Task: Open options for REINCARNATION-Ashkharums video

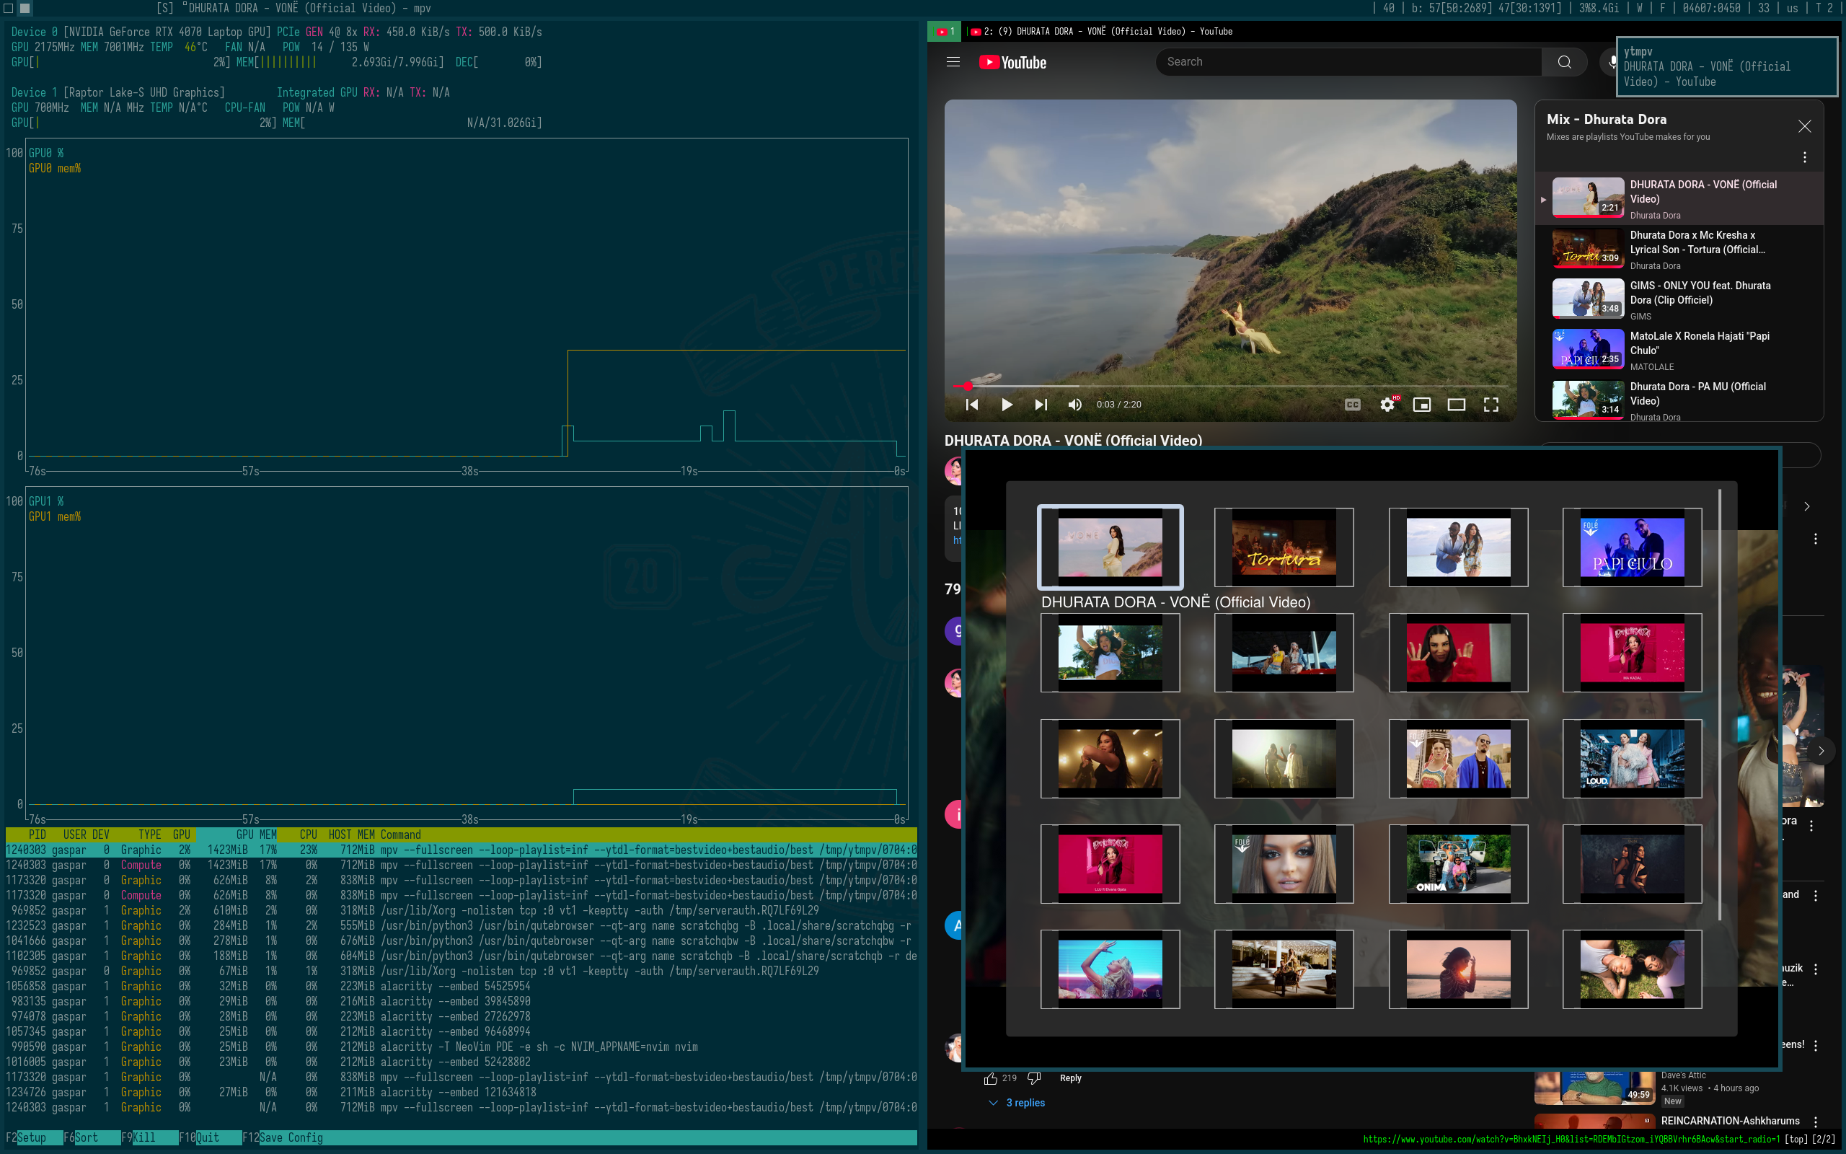Action: [1816, 1122]
